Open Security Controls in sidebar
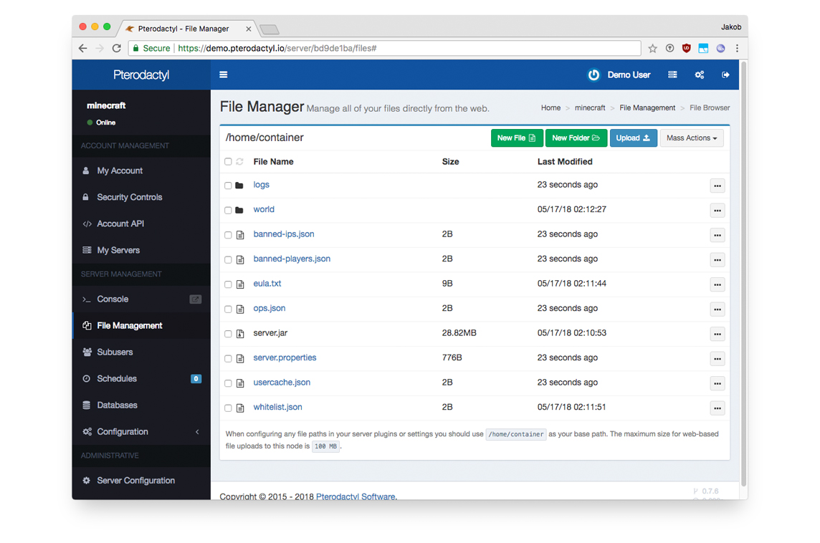The image size is (820, 543). click(141, 197)
